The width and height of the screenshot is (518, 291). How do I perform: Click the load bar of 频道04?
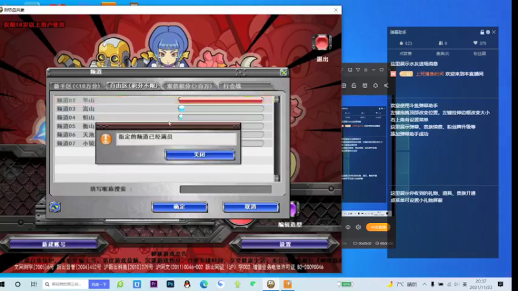(x=221, y=117)
